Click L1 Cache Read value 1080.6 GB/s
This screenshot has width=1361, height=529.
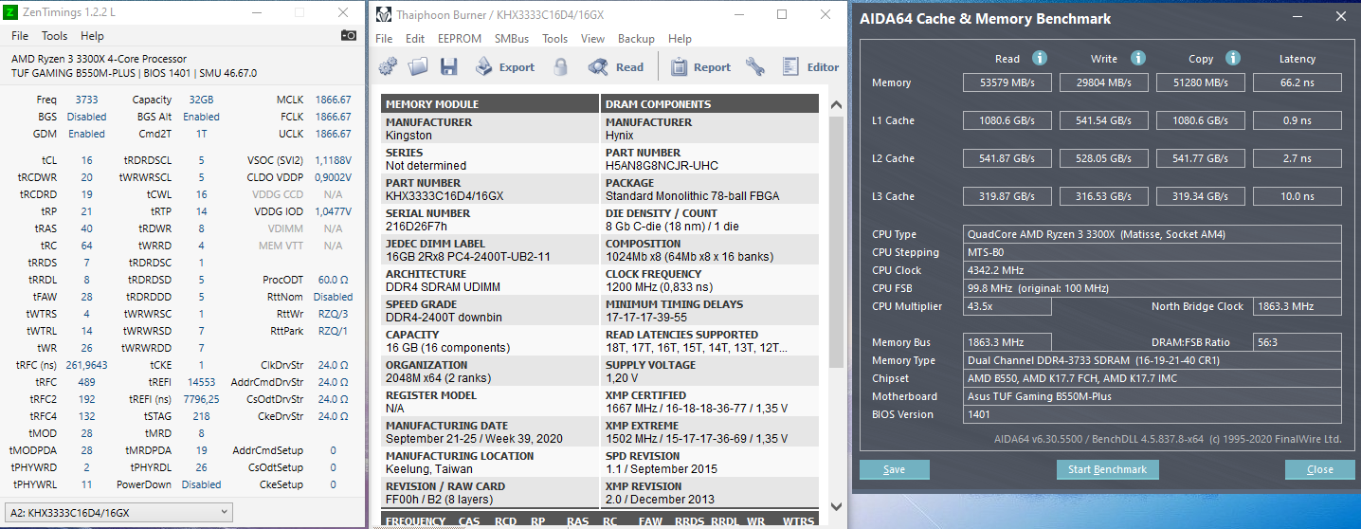[x=1007, y=120]
